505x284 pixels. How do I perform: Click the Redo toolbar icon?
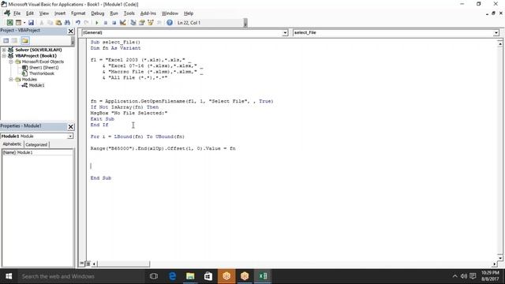coord(86,23)
